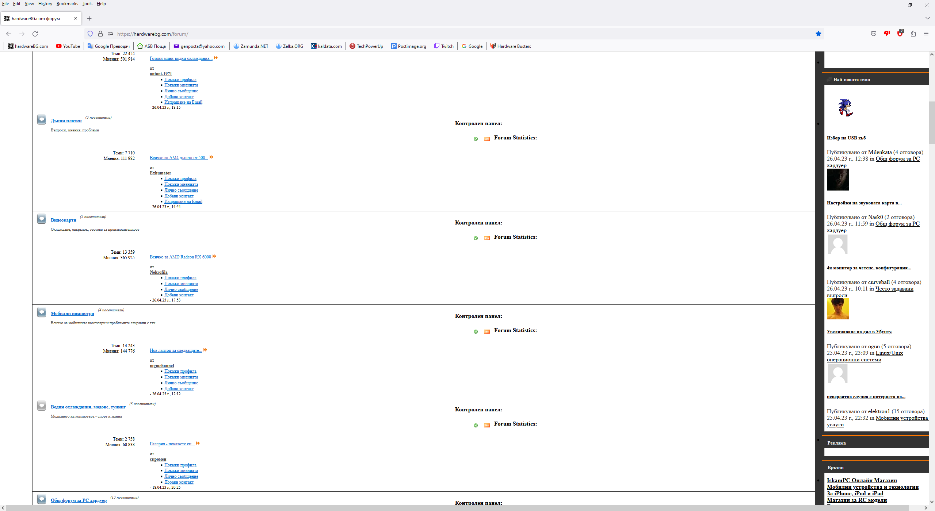Viewport: 935px width, 511px height.
Task: Click the vertical page scrollbar thumb
Action: [931, 122]
